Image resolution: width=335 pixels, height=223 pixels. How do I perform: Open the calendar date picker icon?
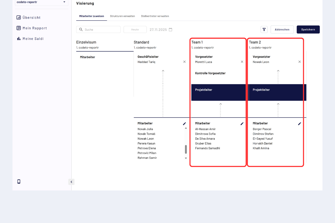click(171, 30)
